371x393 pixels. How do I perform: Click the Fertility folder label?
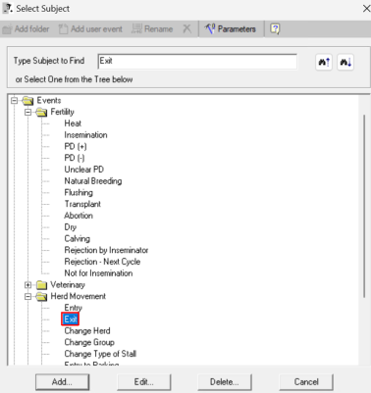tap(62, 112)
